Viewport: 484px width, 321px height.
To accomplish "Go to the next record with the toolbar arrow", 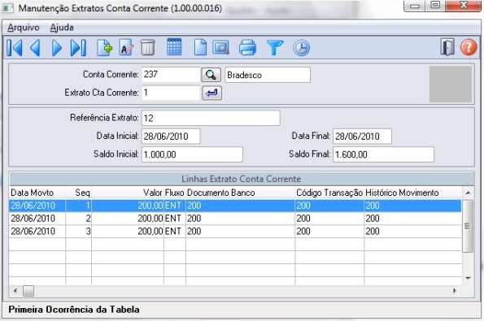I will pos(57,48).
